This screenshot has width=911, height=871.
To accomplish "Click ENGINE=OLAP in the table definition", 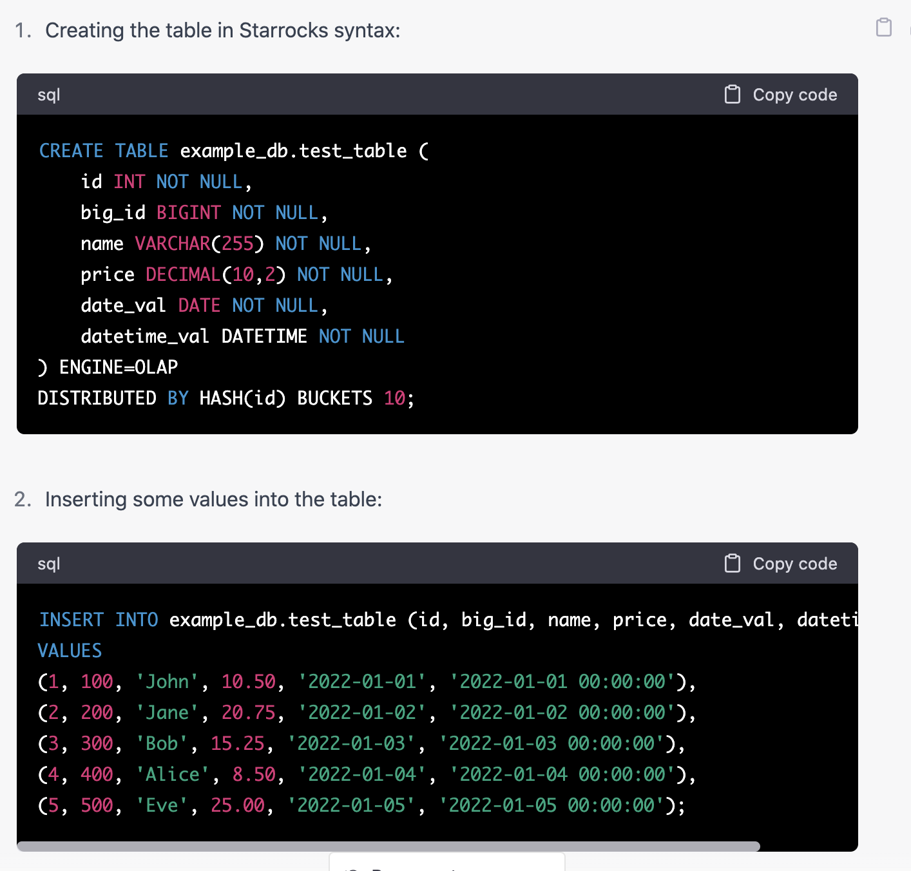I will click(119, 367).
